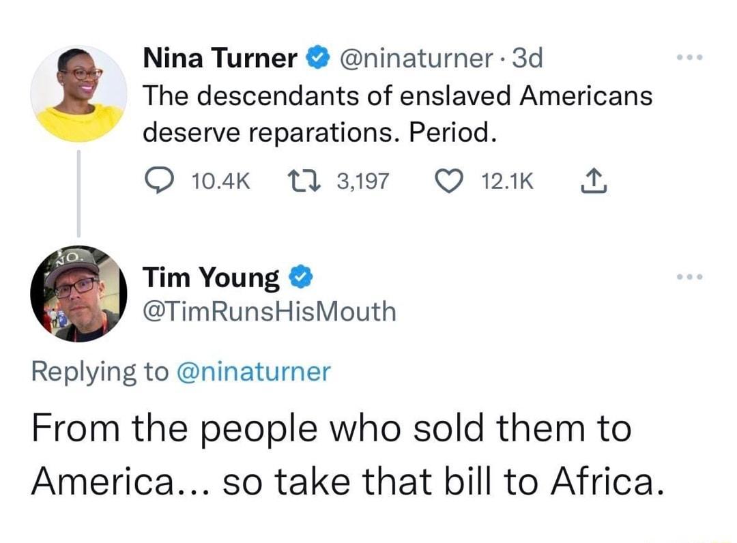
Task: Click the share upload icon
Action: tap(592, 181)
